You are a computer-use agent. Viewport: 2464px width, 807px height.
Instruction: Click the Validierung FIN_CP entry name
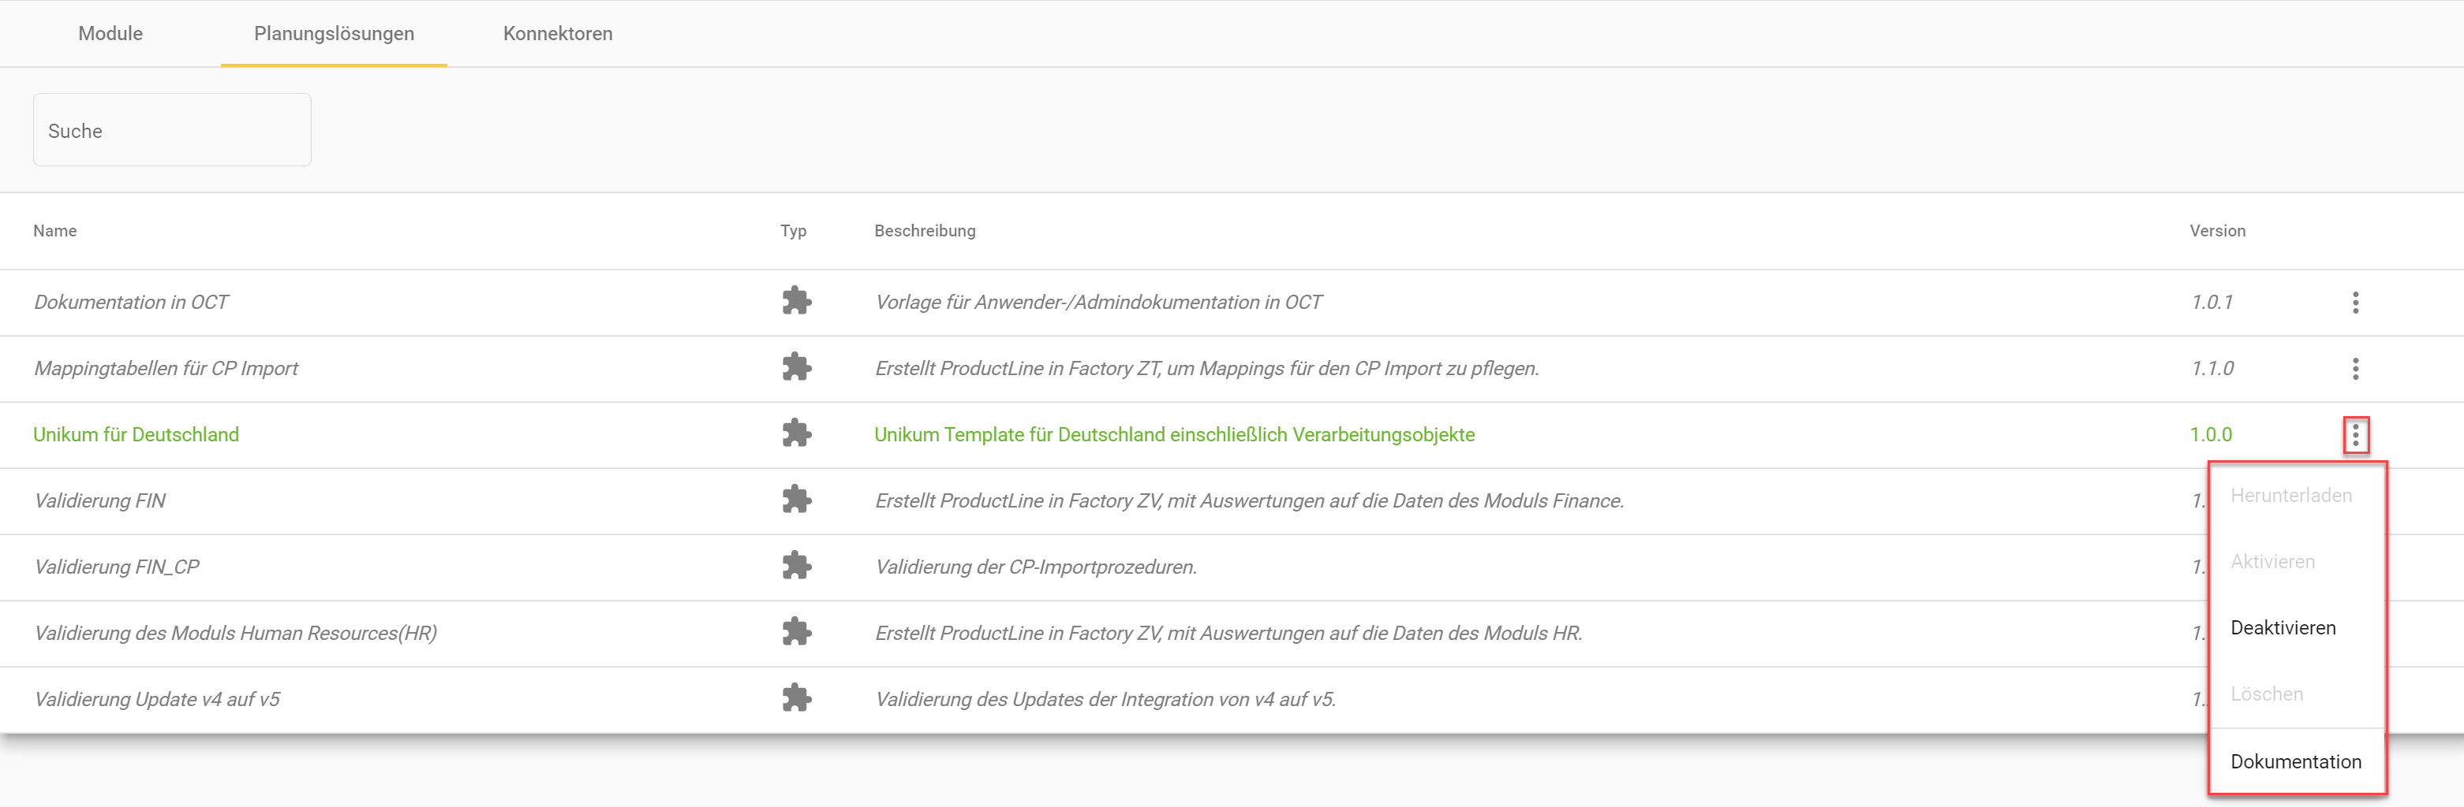point(117,567)
